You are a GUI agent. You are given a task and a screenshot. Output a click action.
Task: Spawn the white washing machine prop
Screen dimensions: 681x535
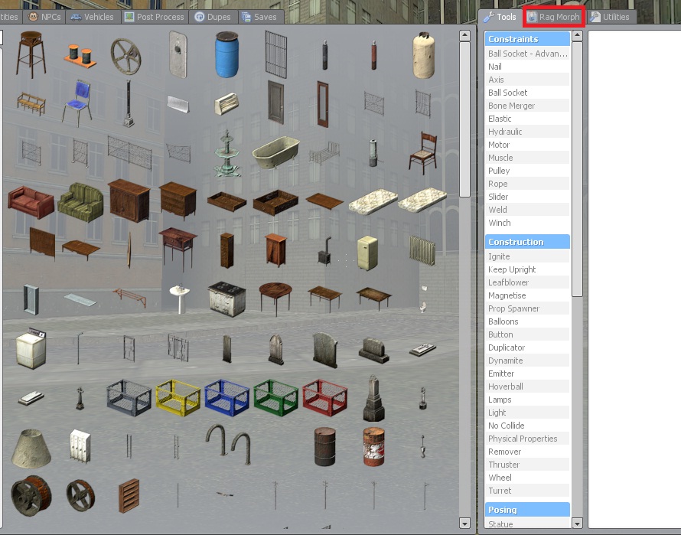click(31, 348)
